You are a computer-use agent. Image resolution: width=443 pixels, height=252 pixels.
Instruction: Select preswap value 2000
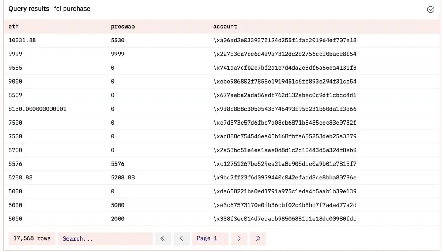click(118, 219)
